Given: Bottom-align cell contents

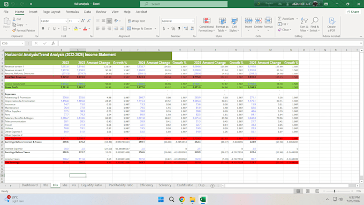Looking at the screenshot, I should click(x=109, y=21).
